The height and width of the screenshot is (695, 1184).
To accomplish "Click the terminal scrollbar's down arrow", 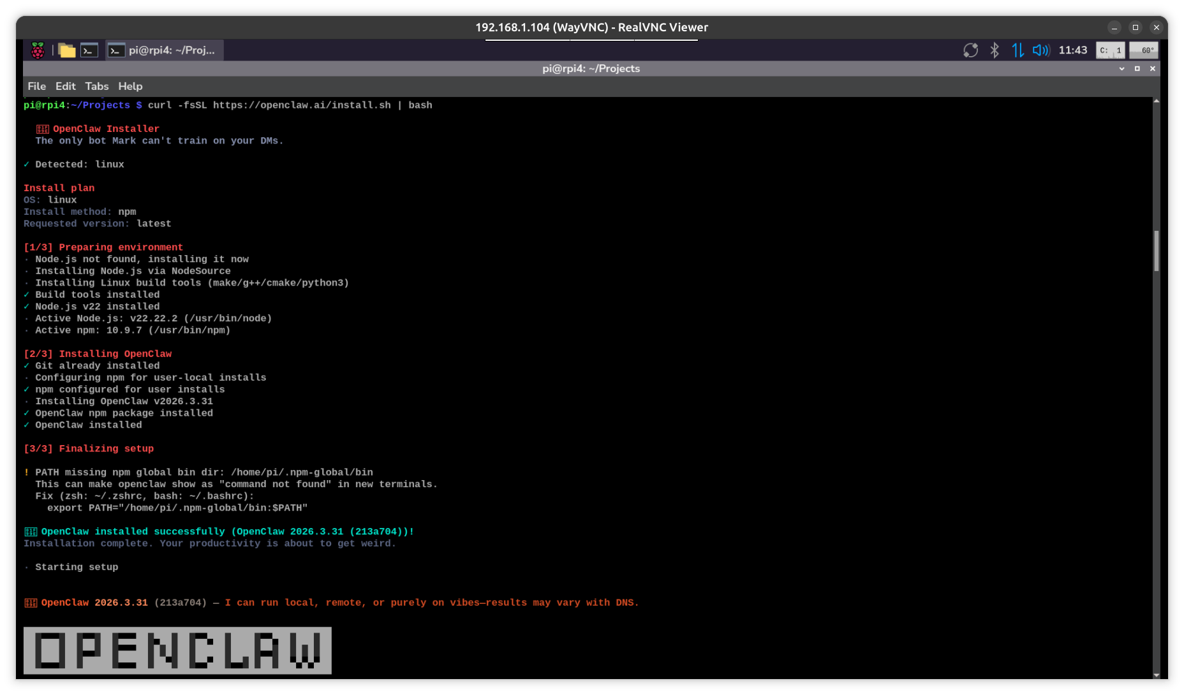I will pyautogui.click(x=1156, y=675).
